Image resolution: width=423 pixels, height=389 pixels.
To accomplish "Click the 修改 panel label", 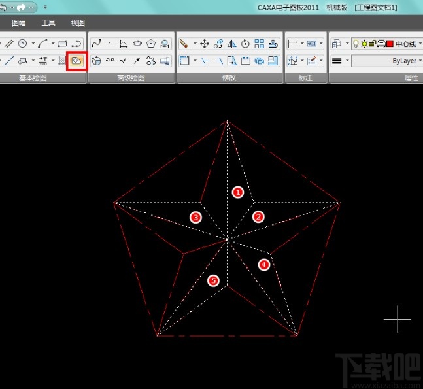I will [229, 78].
